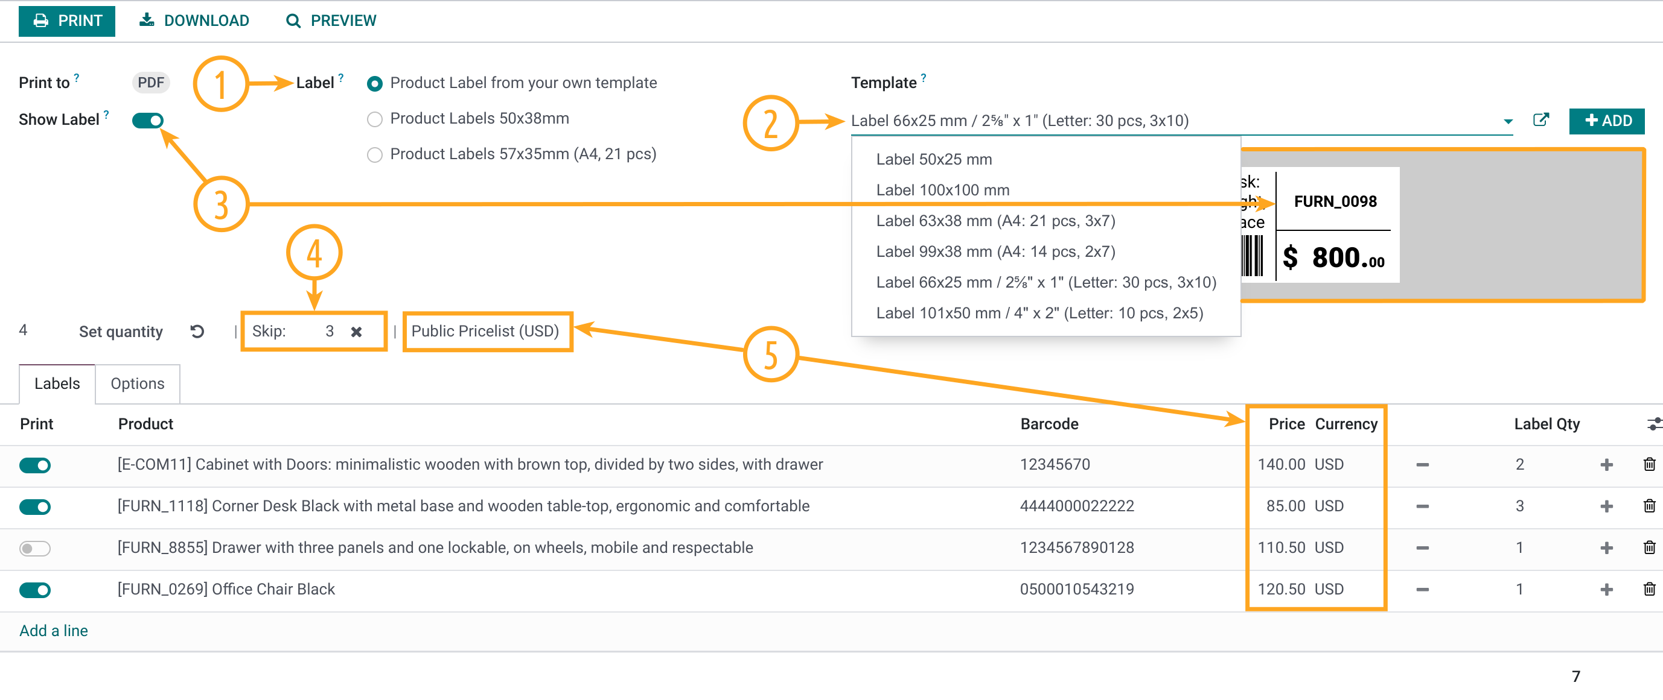The height and width of the screenshot is (700, 1663).
Task: Enable printing for FURN_8855 Drawer
Action: click(x=35, y=549)
